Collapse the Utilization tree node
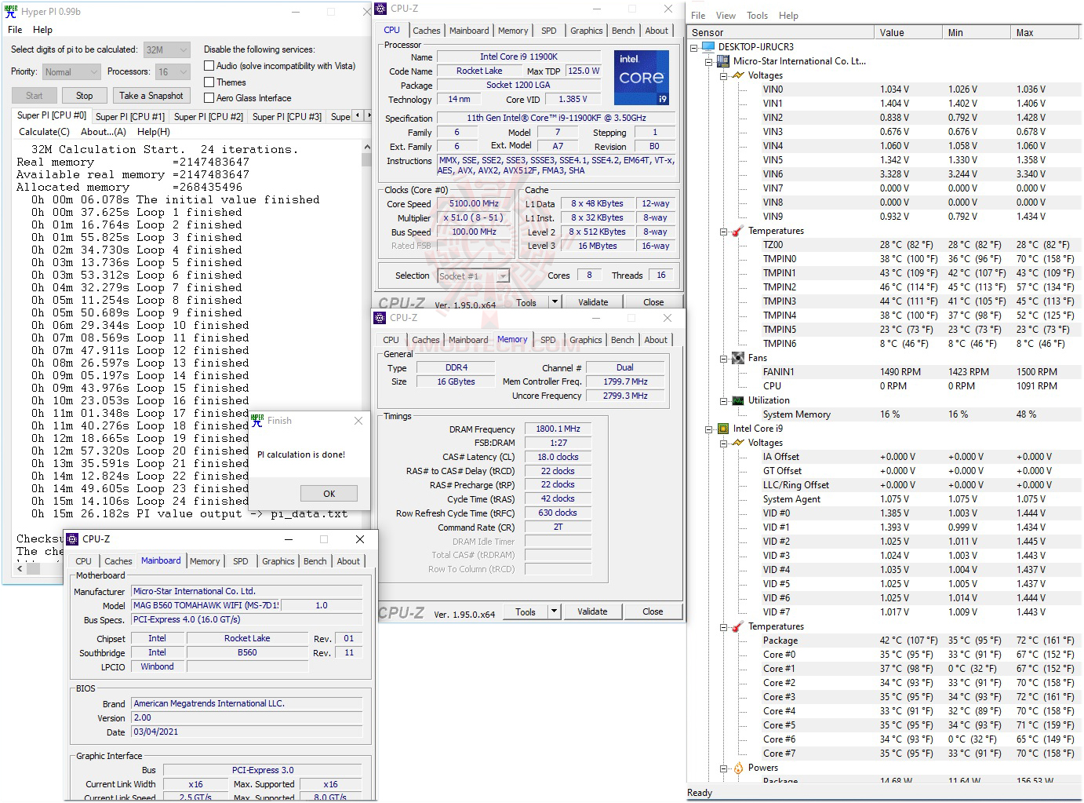Screen dimensions: 1084x803 coord(723,400)
